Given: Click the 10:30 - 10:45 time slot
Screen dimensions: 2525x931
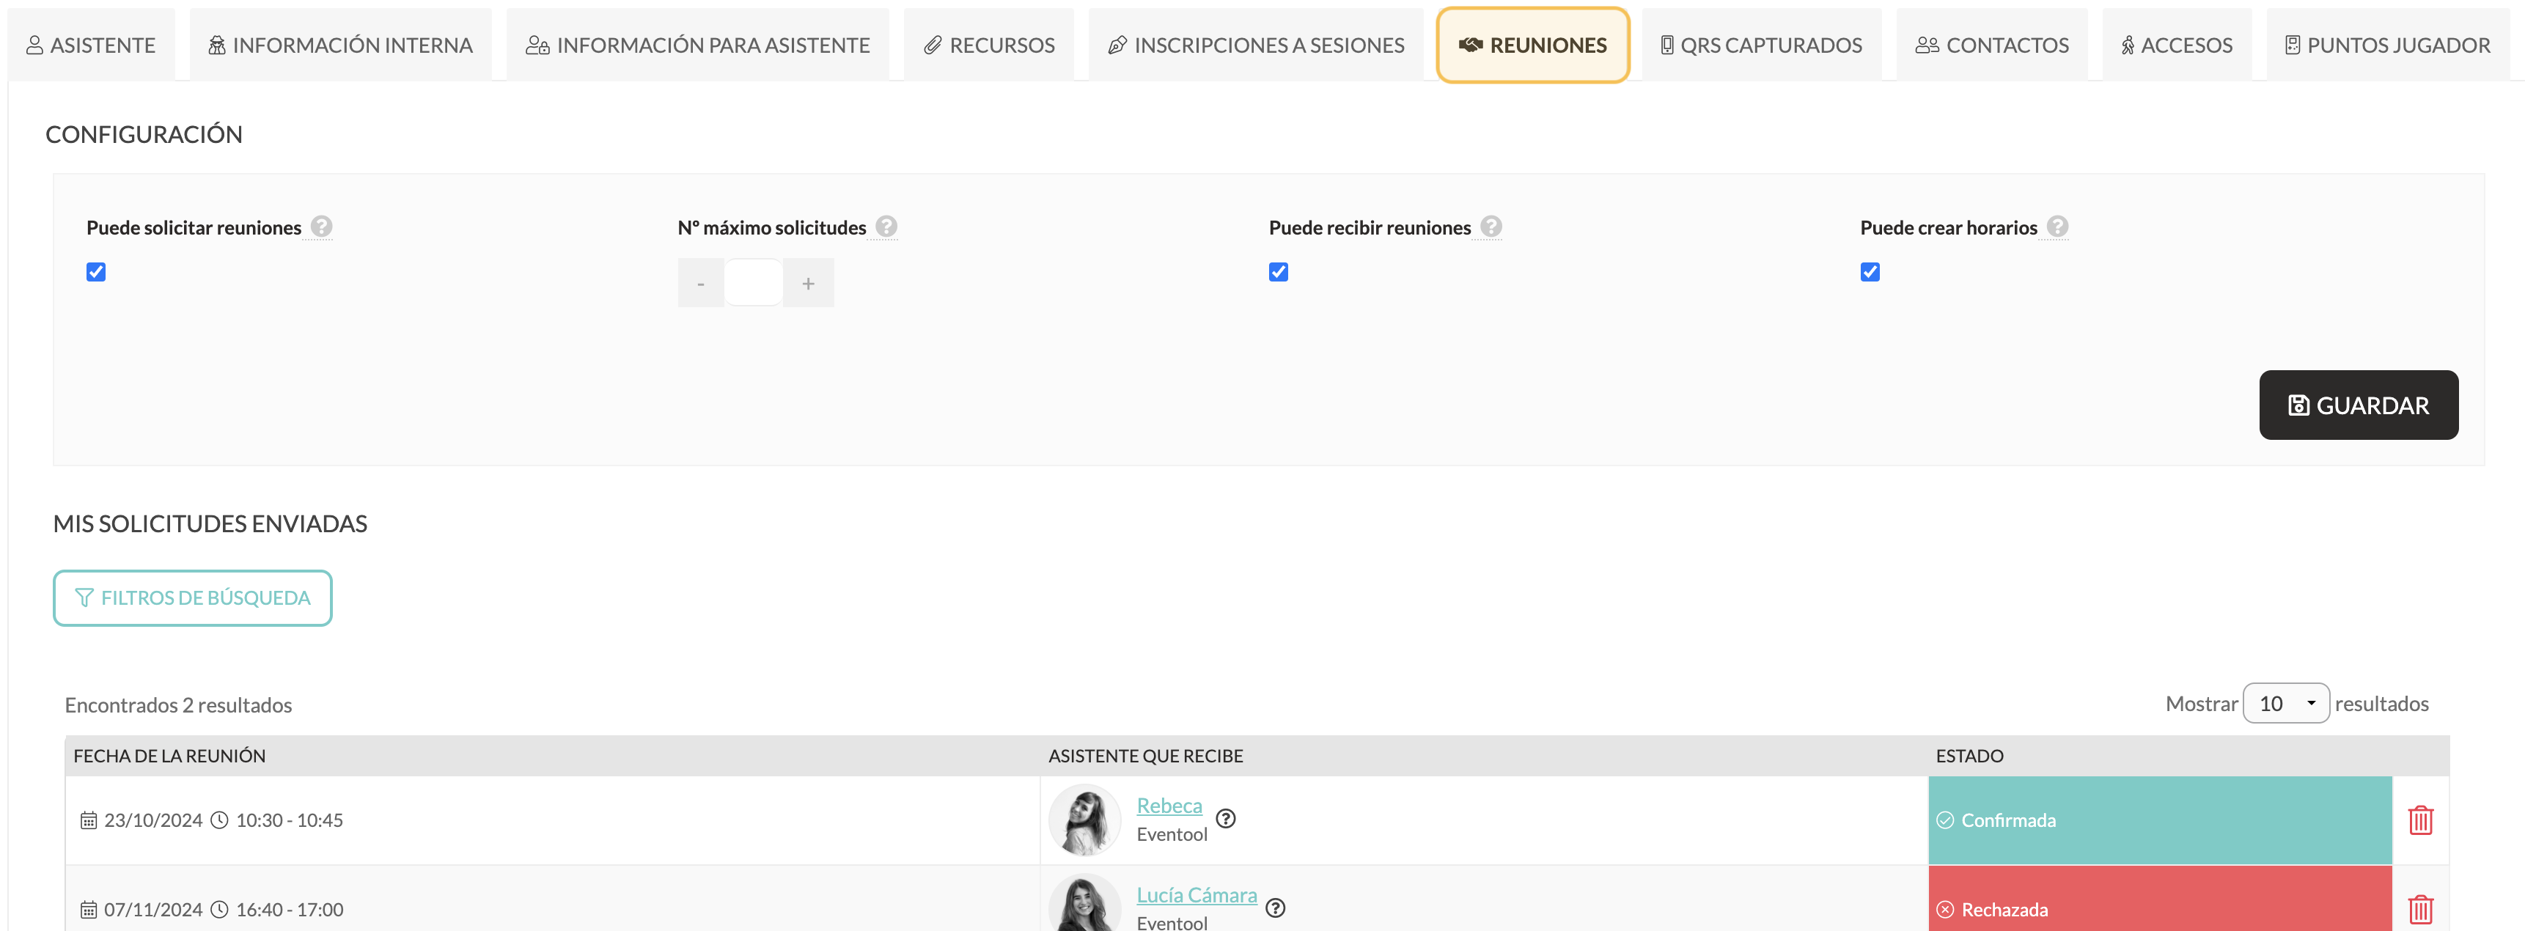Looking at the screenshot, I should [x=289, y=820].
